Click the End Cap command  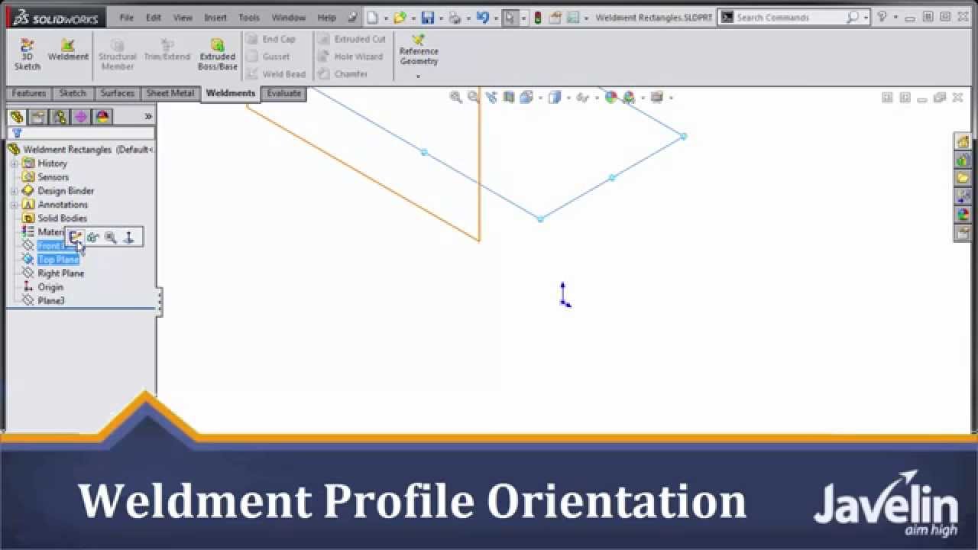coord(271,39)
